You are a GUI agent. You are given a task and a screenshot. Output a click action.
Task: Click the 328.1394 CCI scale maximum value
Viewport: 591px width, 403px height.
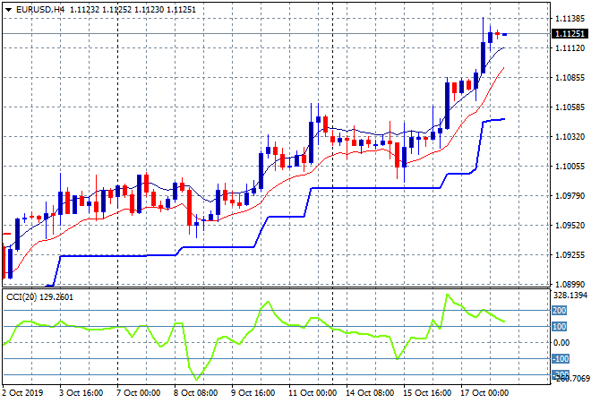point(570,296)
